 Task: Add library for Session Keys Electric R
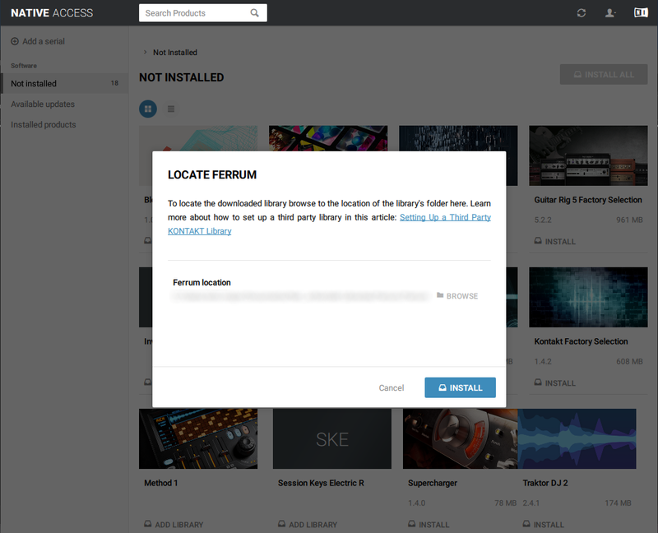[308, 525]
